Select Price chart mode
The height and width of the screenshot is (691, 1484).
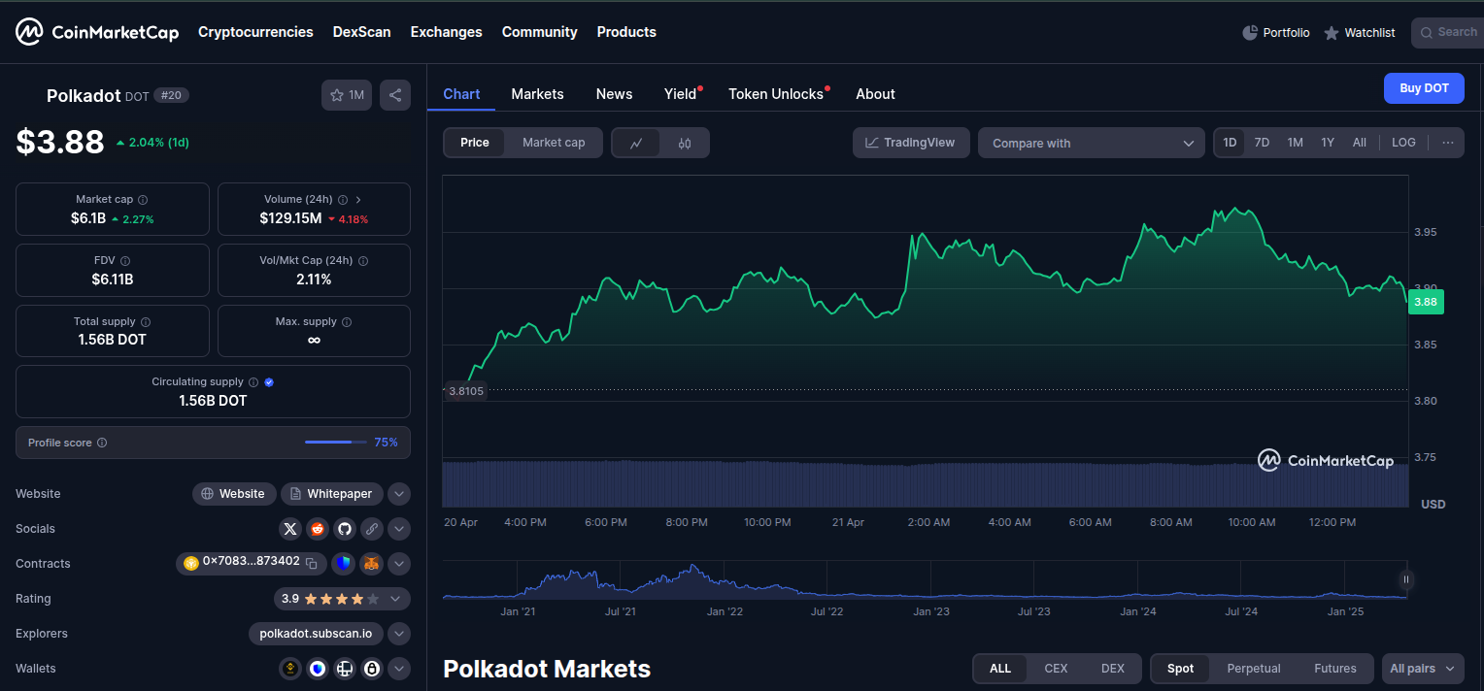click(x=475, y=143)
